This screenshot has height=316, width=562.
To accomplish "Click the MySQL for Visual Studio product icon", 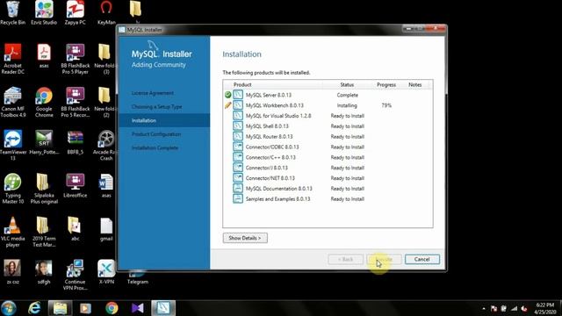I will (x=238, y=115).
